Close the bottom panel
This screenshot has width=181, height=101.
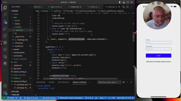(x=131, y=82)
